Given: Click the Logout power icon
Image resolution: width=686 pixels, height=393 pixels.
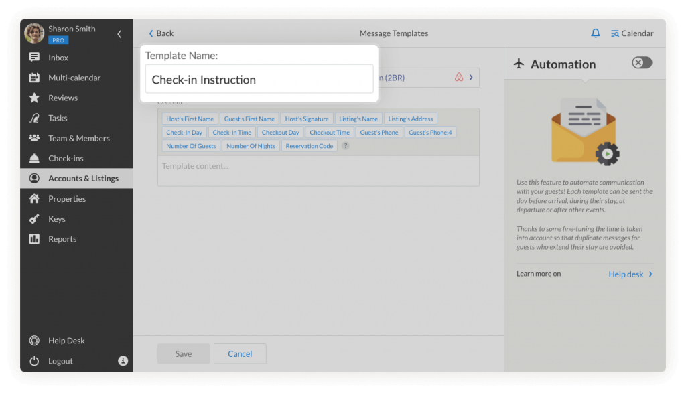Looking at the screenshot, I should 33,360.
